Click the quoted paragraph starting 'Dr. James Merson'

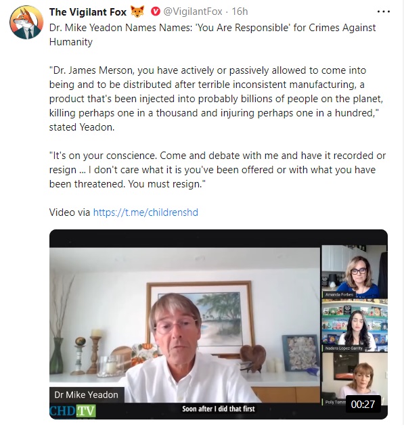(x=216, y=99)
